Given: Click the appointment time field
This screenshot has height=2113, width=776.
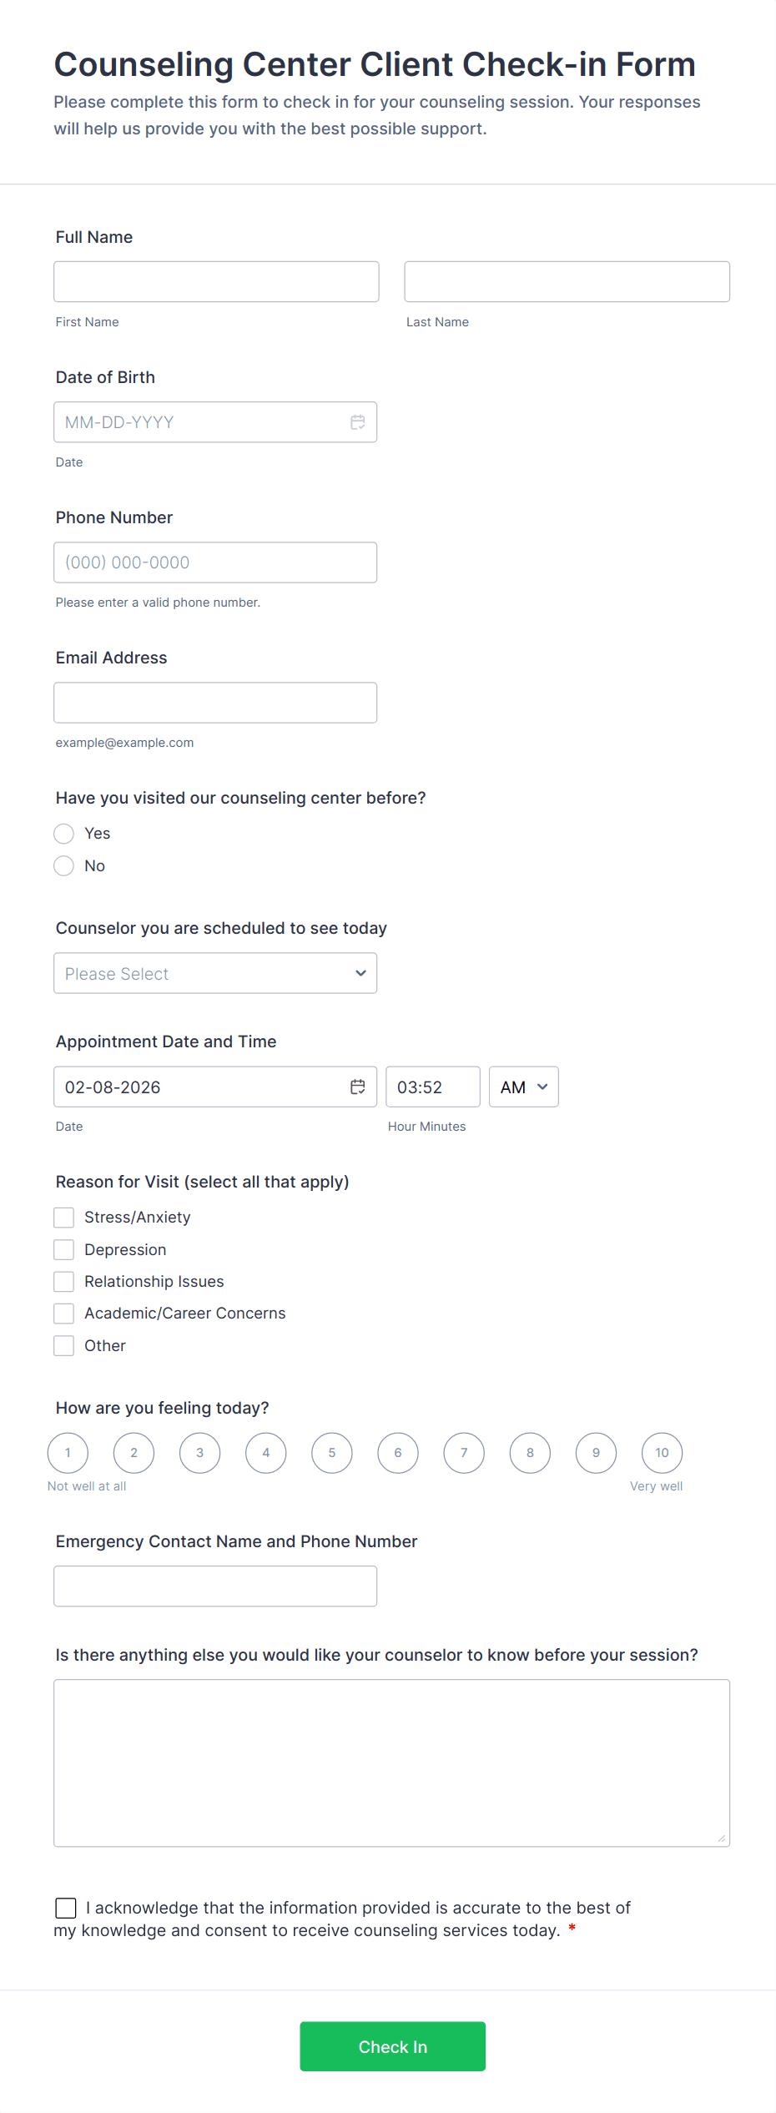Looking at the screenshot, I should click(432, 1087).
